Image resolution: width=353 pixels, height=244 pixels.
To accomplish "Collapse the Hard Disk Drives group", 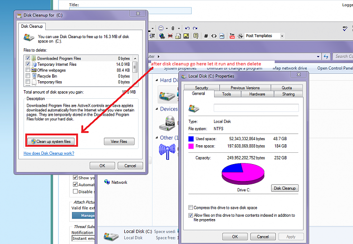I will click(157, 80).
